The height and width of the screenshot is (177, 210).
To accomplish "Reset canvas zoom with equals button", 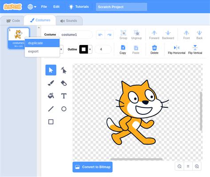I will pyautogui.click(x=188, y=166).
